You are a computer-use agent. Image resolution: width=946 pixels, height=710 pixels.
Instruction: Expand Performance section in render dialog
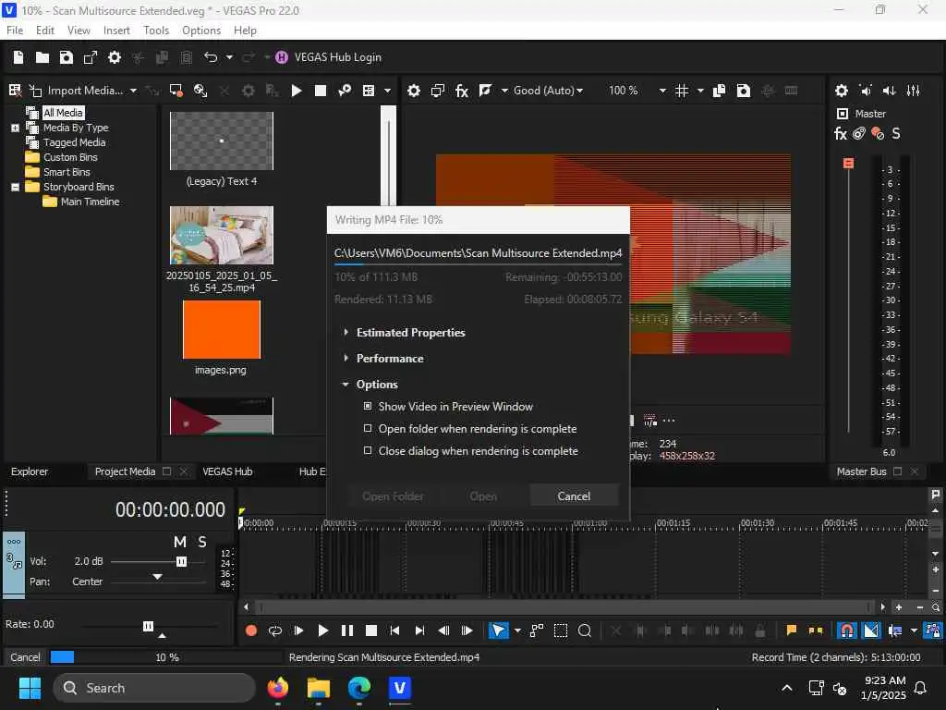[346, 358]
